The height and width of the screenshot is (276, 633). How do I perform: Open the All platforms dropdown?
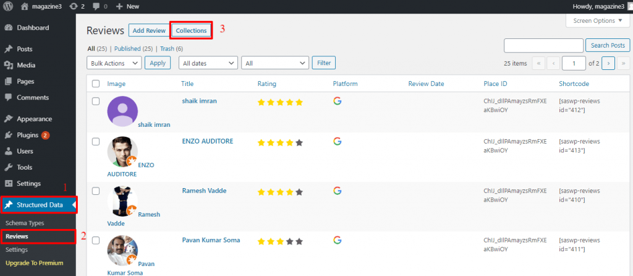point(275,63)
